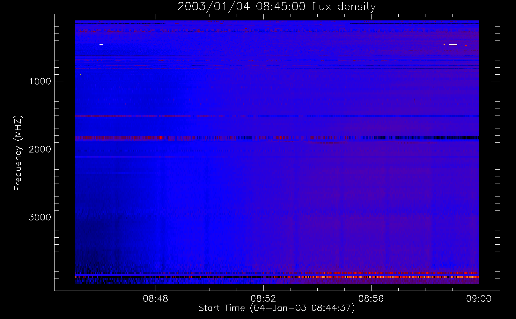Click the 08:56 time tick label
The width and height of the screenshot is (516, 319).
coord(371,299)
